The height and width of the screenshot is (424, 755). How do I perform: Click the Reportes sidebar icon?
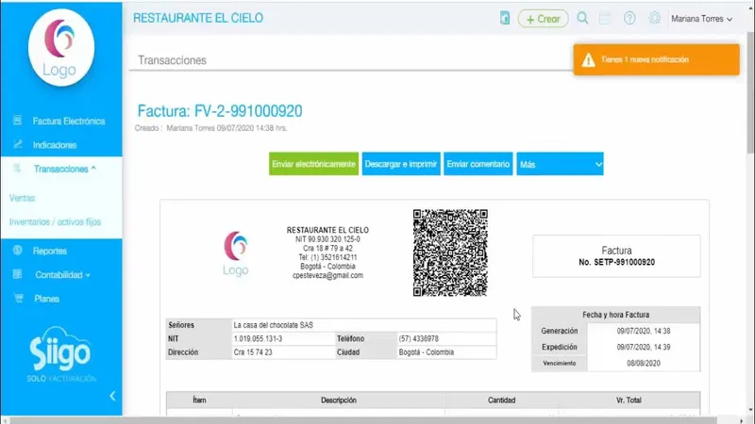tap(17, 250)
